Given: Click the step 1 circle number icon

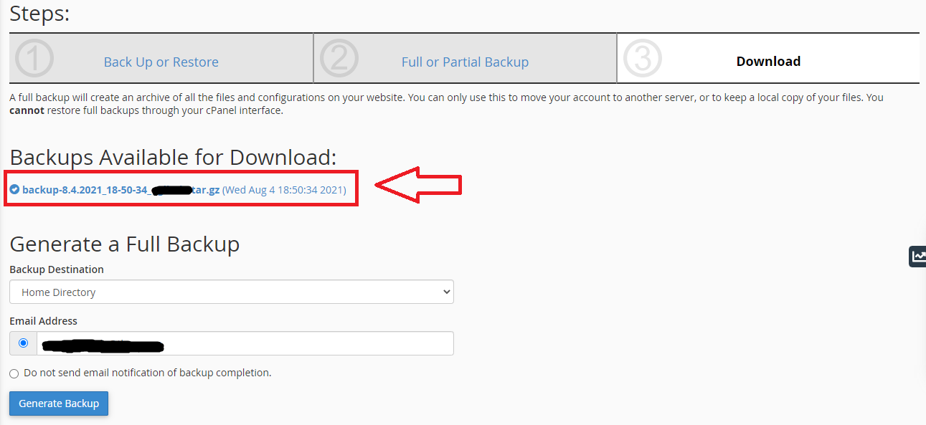Looking at the screenshot, I should point(34,59).
